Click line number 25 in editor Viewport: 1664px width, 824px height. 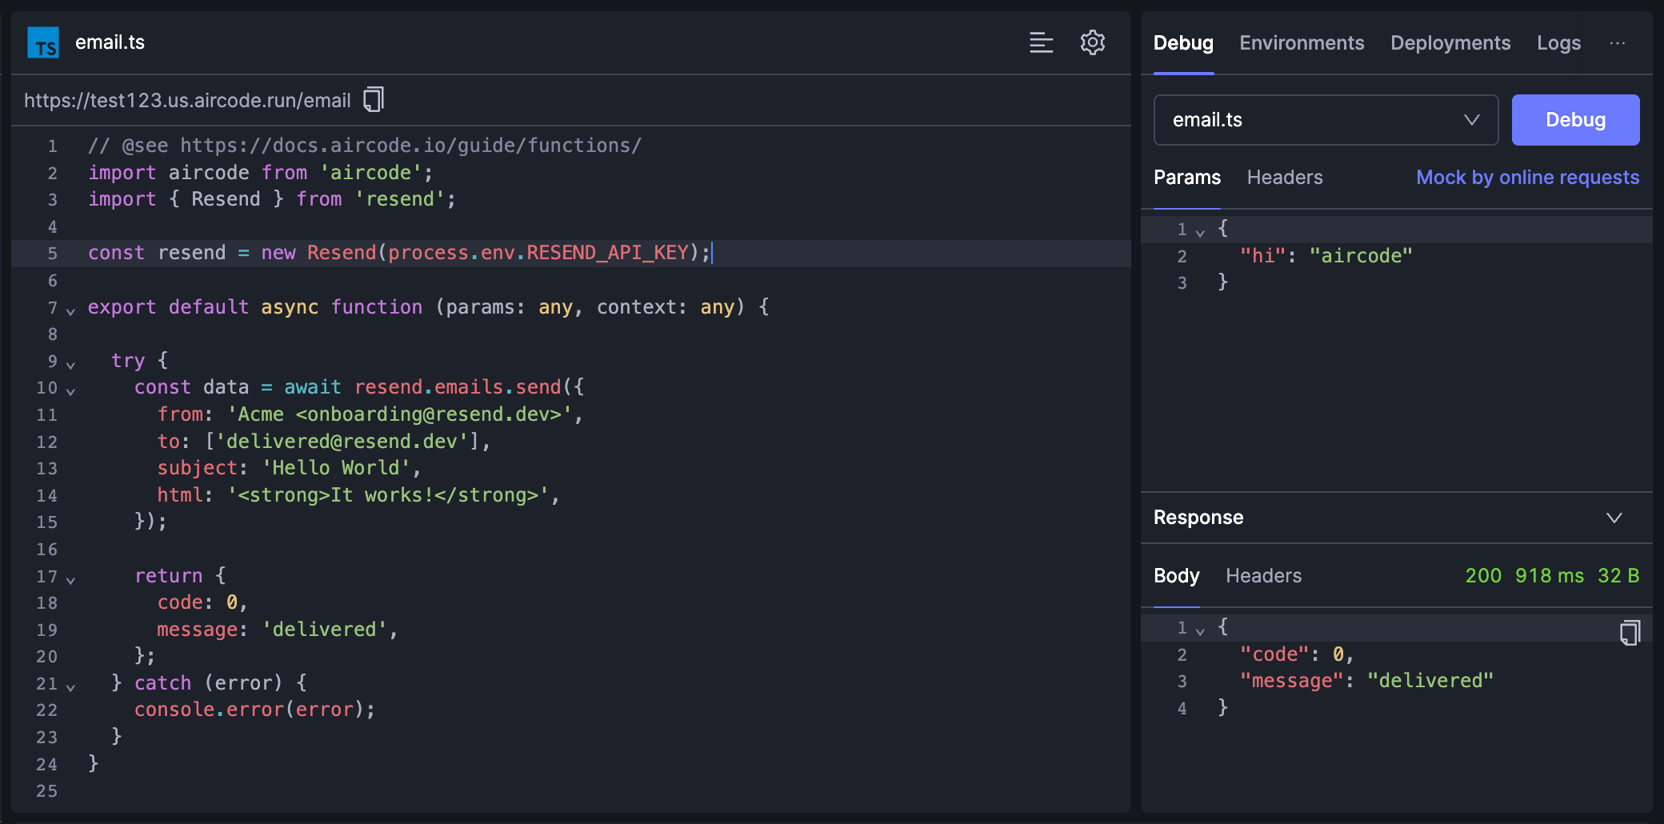point(46,791)
